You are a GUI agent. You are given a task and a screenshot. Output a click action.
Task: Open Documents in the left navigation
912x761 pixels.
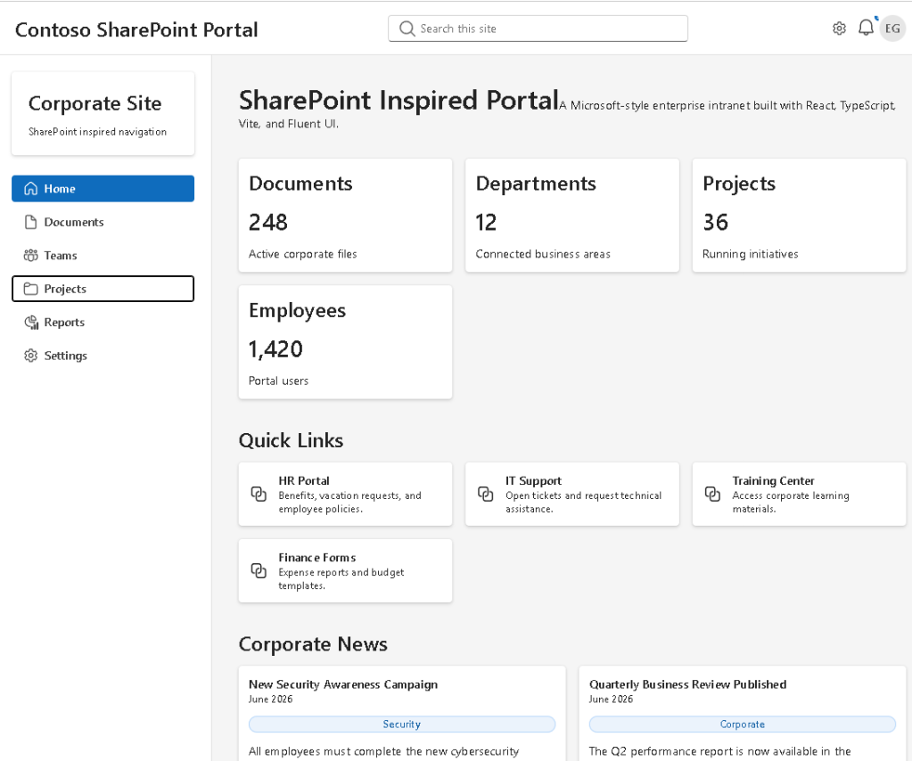pyautogui.click(x=103, y=222)
